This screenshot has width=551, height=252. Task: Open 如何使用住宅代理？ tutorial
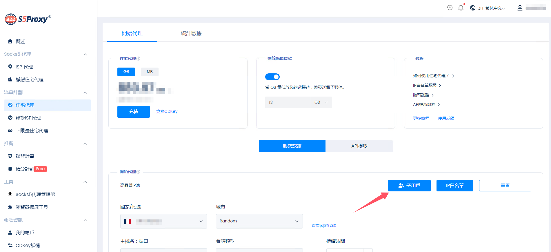point(433,76)
